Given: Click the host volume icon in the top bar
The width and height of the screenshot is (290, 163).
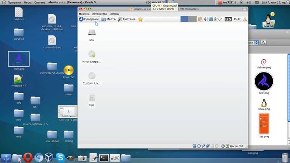Looking at the screenshot, I should pos(249,2).
